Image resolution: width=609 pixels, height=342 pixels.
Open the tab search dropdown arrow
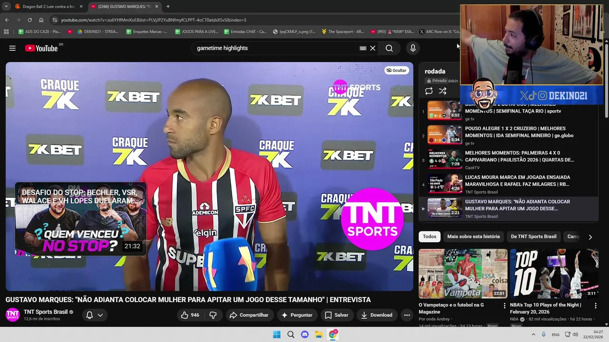(6, 7)
